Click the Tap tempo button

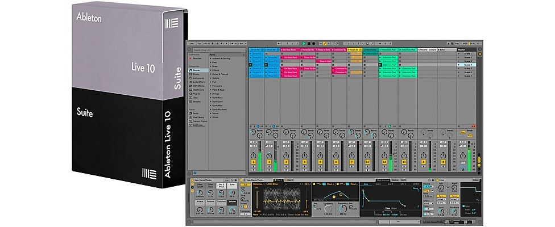(199, 44)
